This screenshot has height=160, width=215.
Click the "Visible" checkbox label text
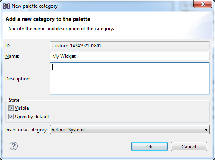coord(22,108)
